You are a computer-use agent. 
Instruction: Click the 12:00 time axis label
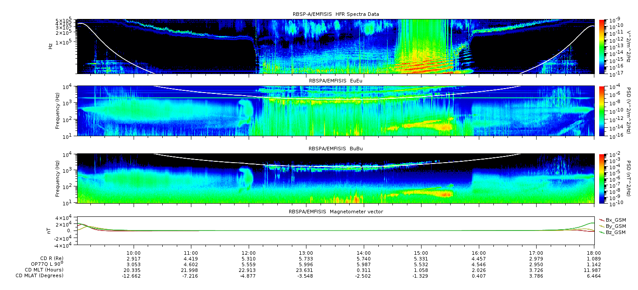coord(249,253)
